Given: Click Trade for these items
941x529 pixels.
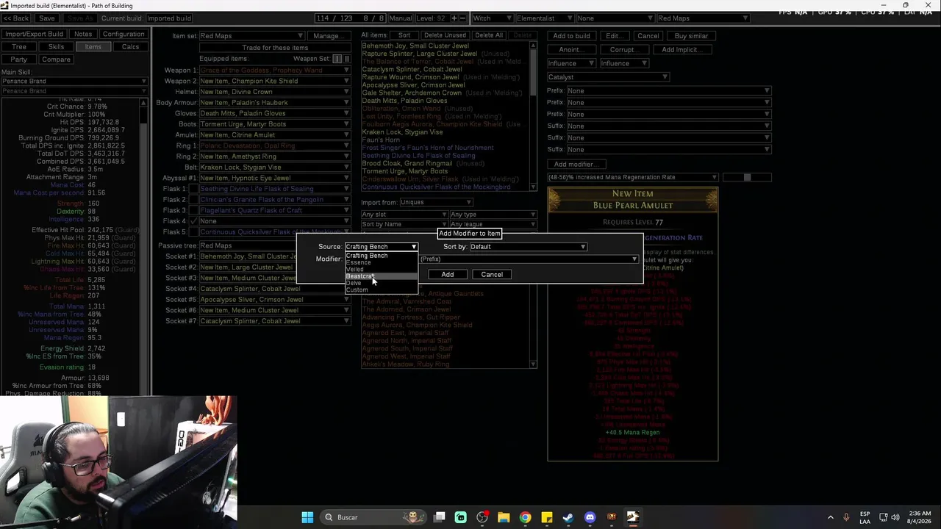Looking at the screenshot, I should click(x=275, y=48).
